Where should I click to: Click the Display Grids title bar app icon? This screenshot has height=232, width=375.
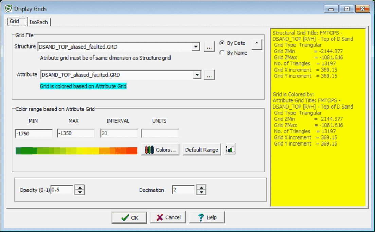coord(9,9)
